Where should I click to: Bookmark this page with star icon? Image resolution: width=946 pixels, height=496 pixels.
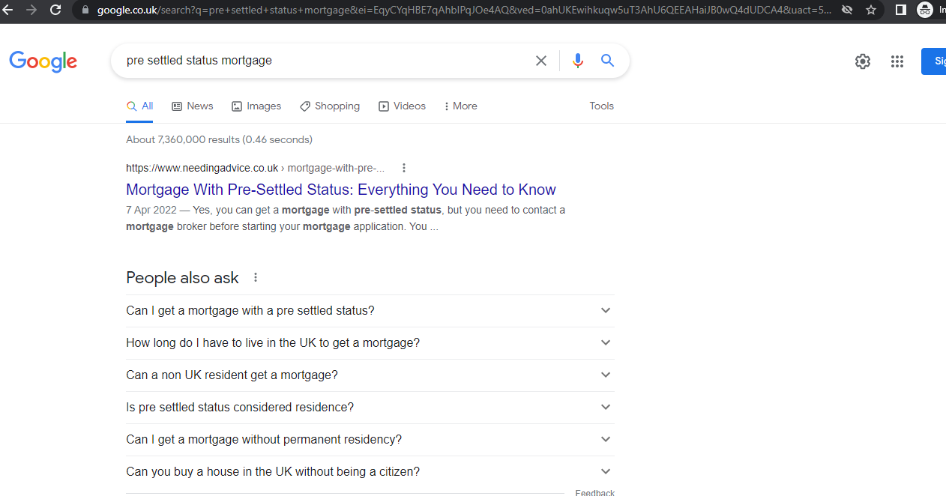(871, 10)
